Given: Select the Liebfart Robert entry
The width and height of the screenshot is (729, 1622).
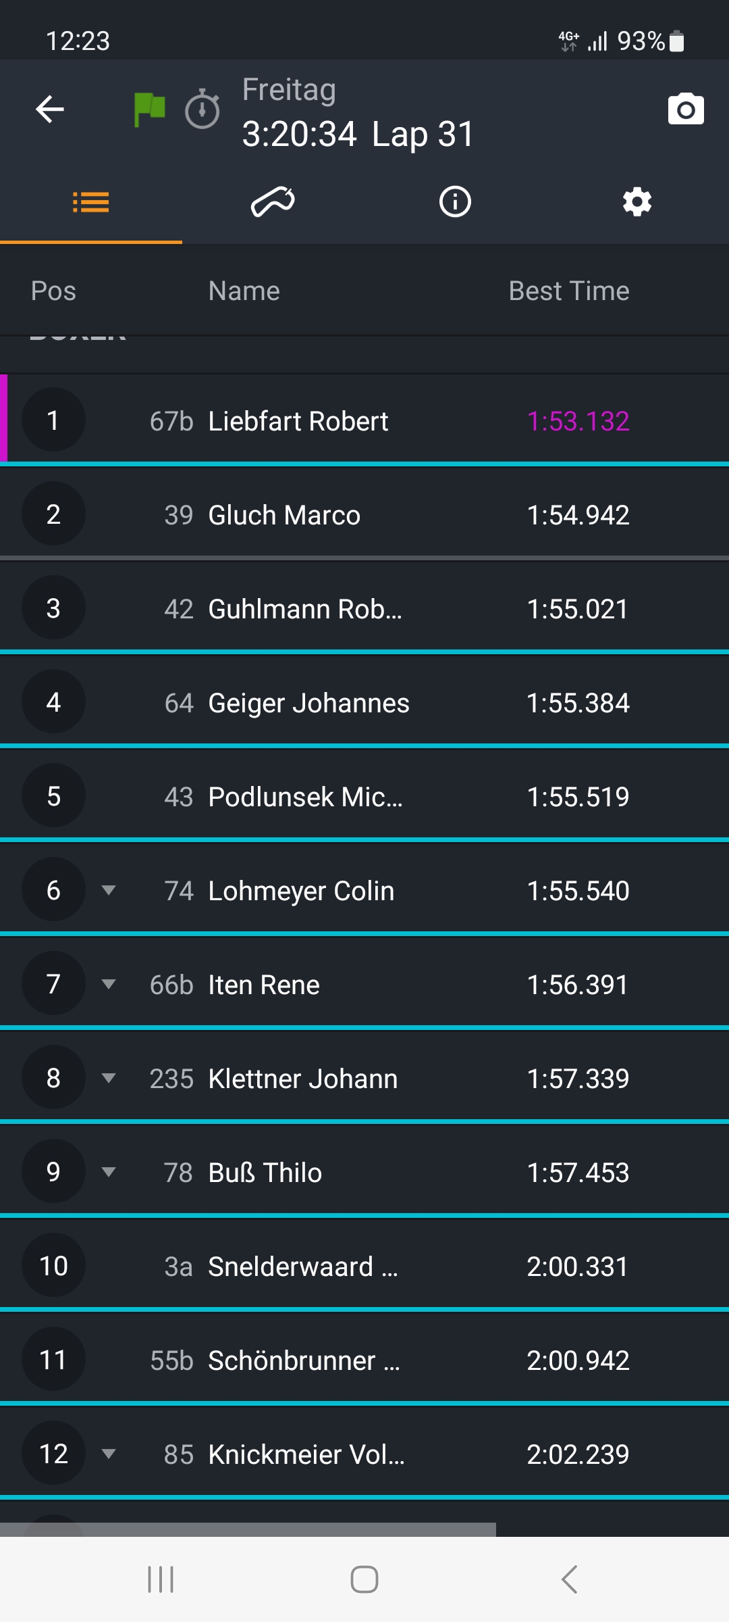Looking at the screenshot, I should 298,421.
